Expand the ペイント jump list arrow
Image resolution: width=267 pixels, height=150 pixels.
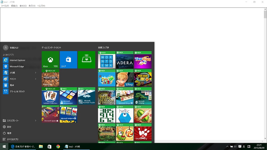[36, 79]
